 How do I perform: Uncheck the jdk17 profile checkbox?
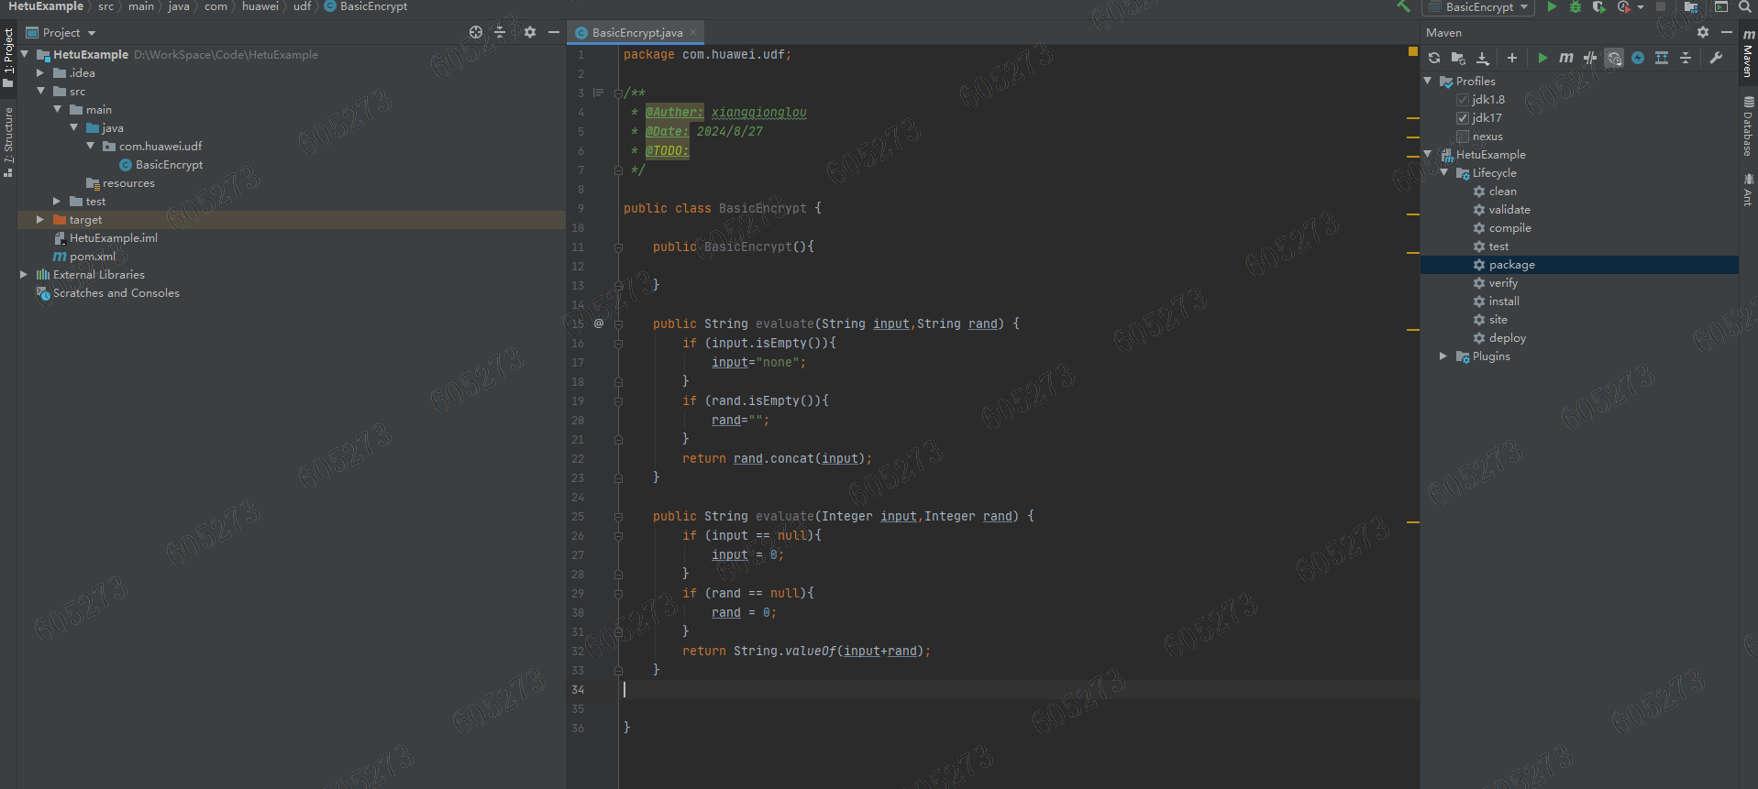(x=1463, y=118)
